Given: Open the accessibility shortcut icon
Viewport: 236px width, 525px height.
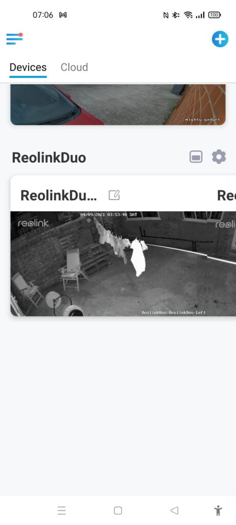Looking at the screenshot, I should pos(218,511).
